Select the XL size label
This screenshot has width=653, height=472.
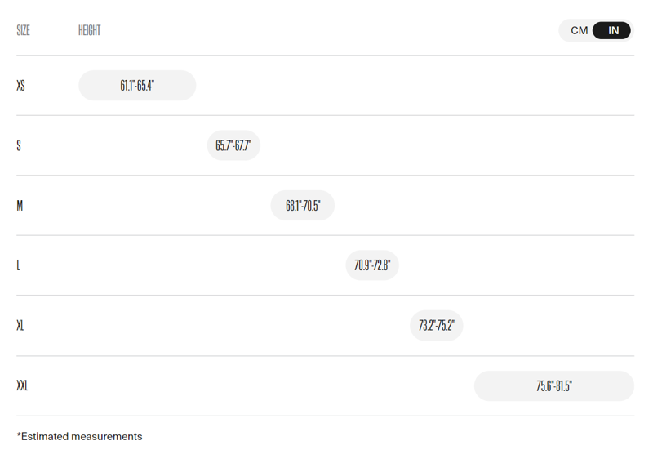pos(20,326)
